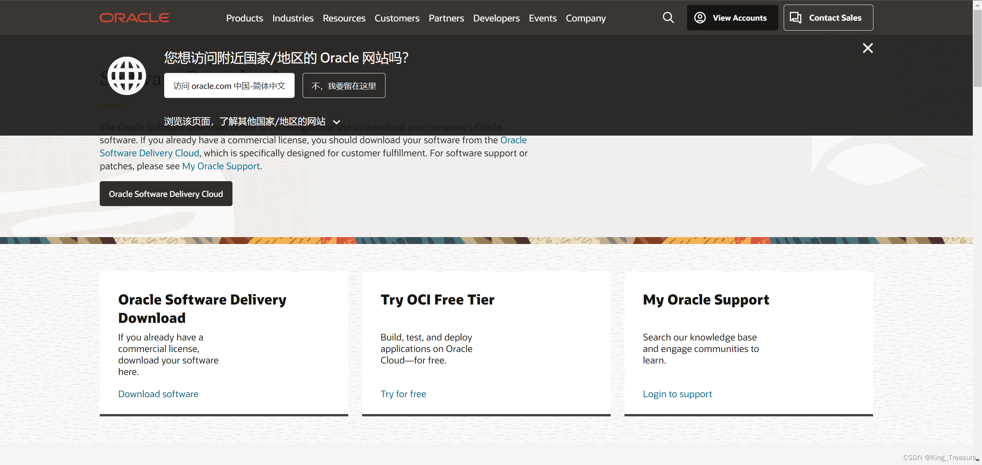This screenshot has height=465, width=982.
Task: Click the search magnifier icon
Action: pos(669,18)
